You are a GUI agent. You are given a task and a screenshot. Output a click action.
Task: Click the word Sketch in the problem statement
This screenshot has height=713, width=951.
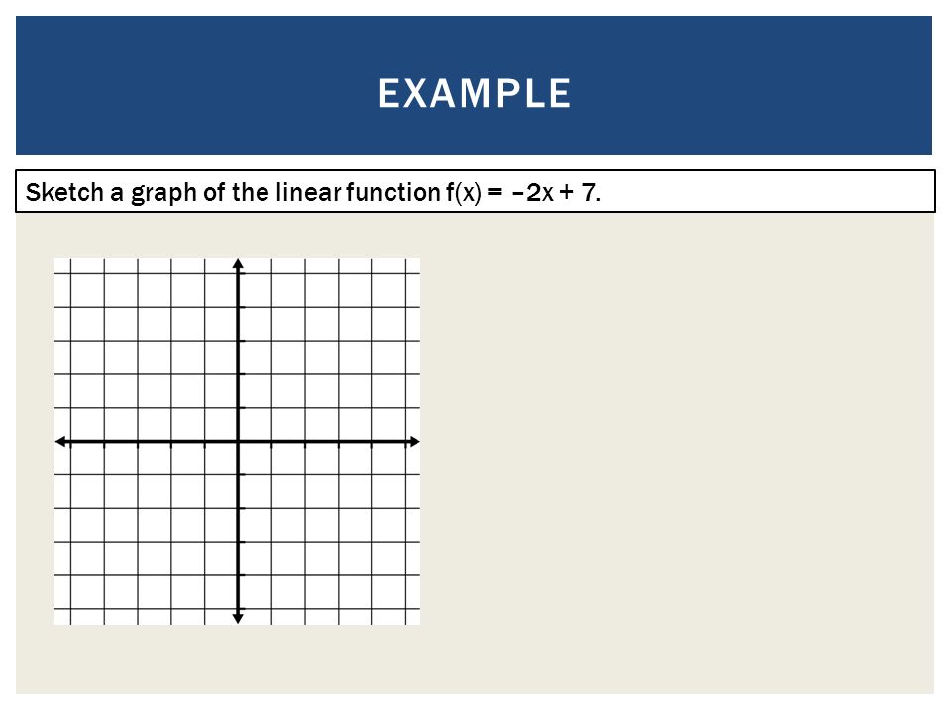click(x=64, y=192)
